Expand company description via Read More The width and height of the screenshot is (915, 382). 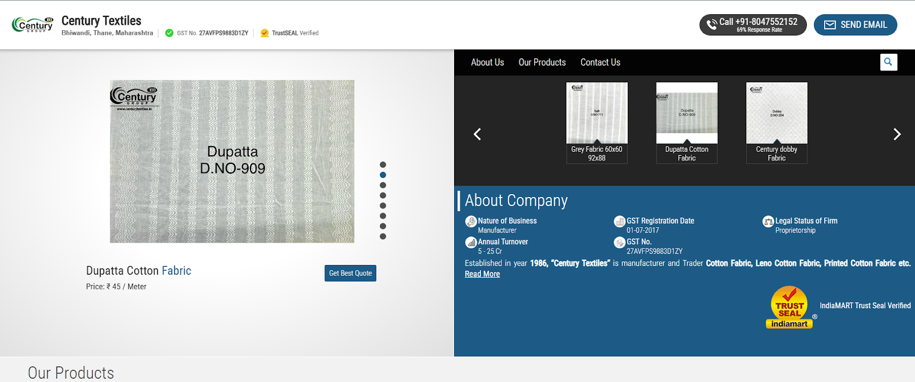[x=482, y=274]
